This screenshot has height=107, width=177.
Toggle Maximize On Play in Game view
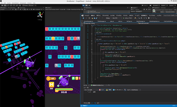(x=76, y=9)
